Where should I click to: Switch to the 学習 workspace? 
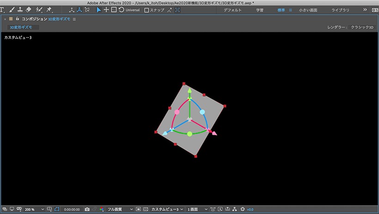click(260, 10)
